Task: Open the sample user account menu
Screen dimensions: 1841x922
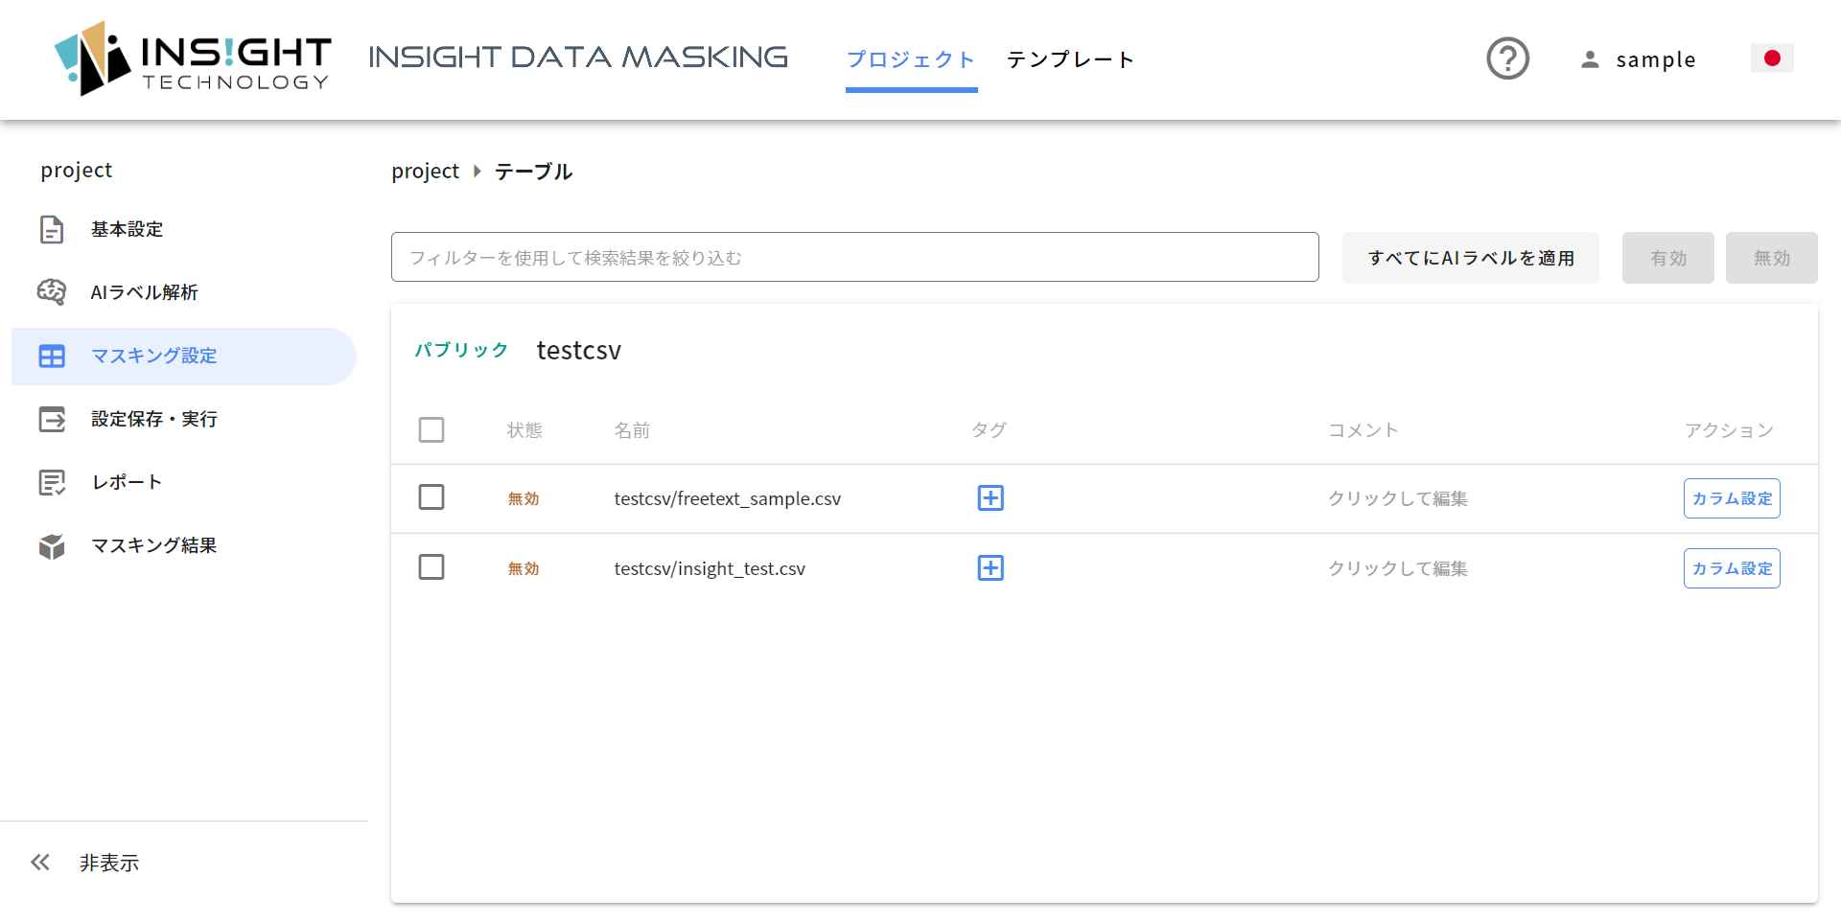Action: 1638,59
